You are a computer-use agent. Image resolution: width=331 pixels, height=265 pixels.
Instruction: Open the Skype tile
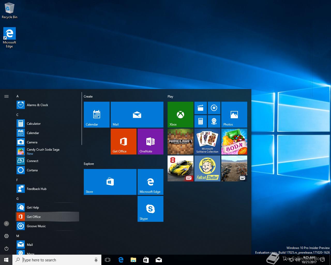[x=151, y=209]
